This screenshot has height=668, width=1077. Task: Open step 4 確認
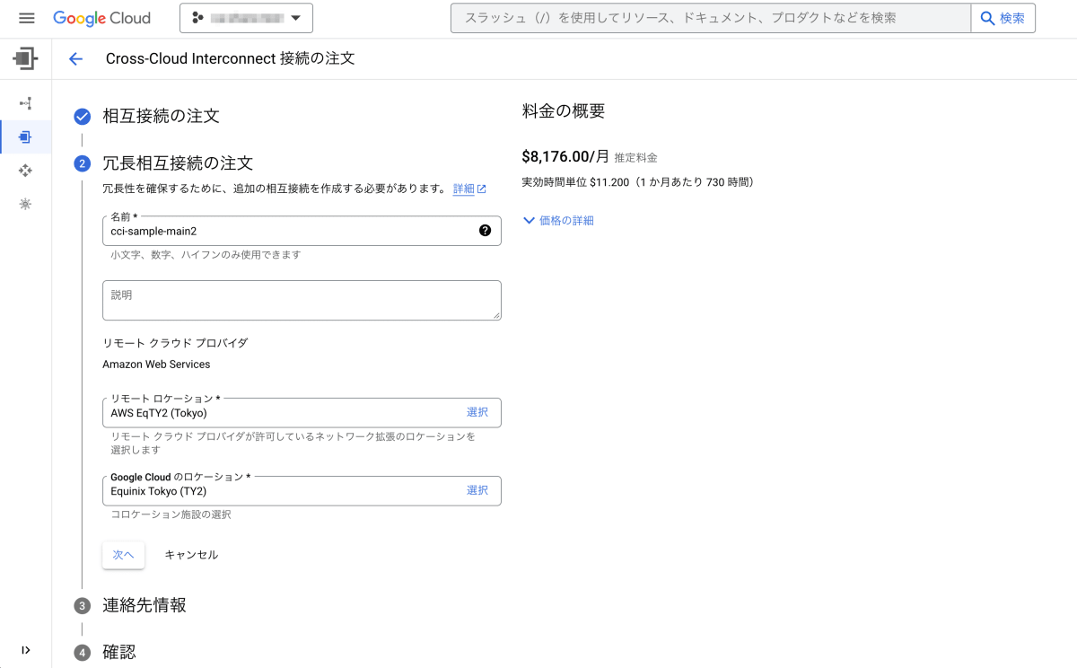[119, 652]
